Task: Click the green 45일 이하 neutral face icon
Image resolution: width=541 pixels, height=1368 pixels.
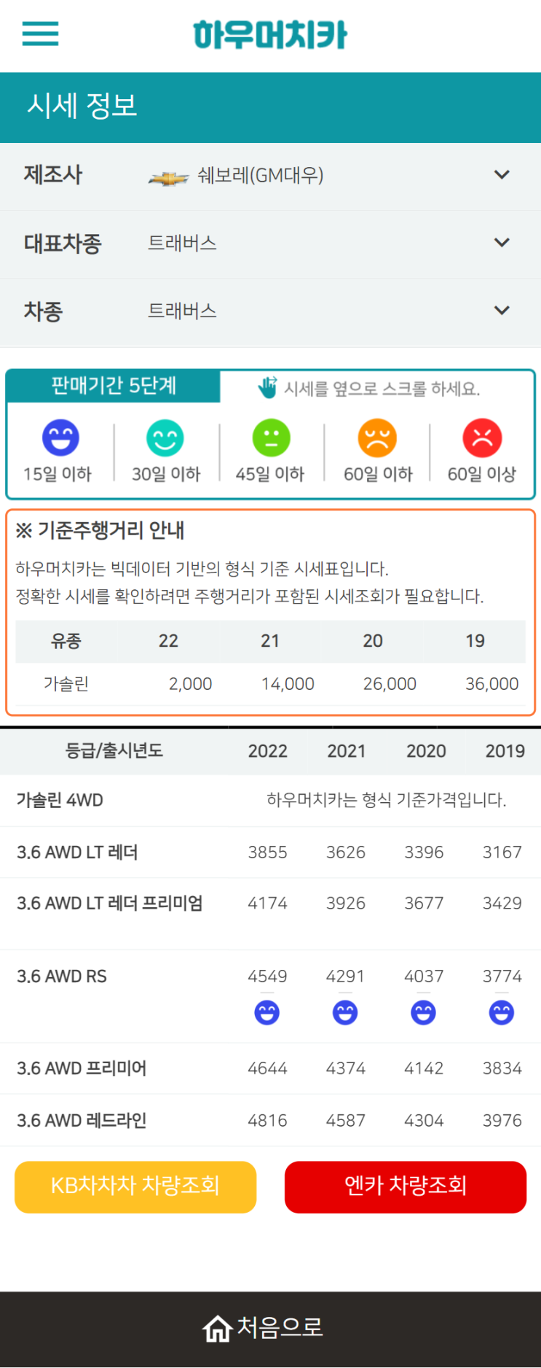Action: pos(271,438)
